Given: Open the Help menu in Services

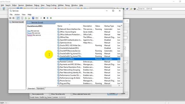Looking at the screenshot, I should click(29, 14).
